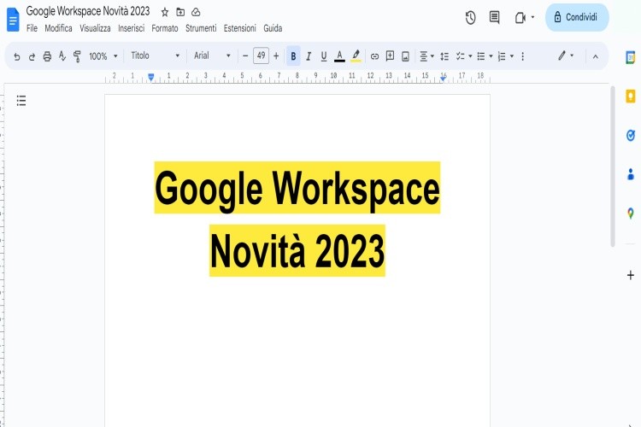Open the Strumenti menu
641x427 pixels.
(x=201, y=28)
